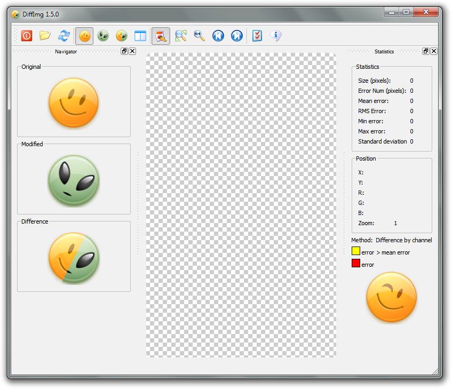This screenshot has width=452, height=389.
Task: Float the Navigator dock panel
Action: click(x=124, y=51)
